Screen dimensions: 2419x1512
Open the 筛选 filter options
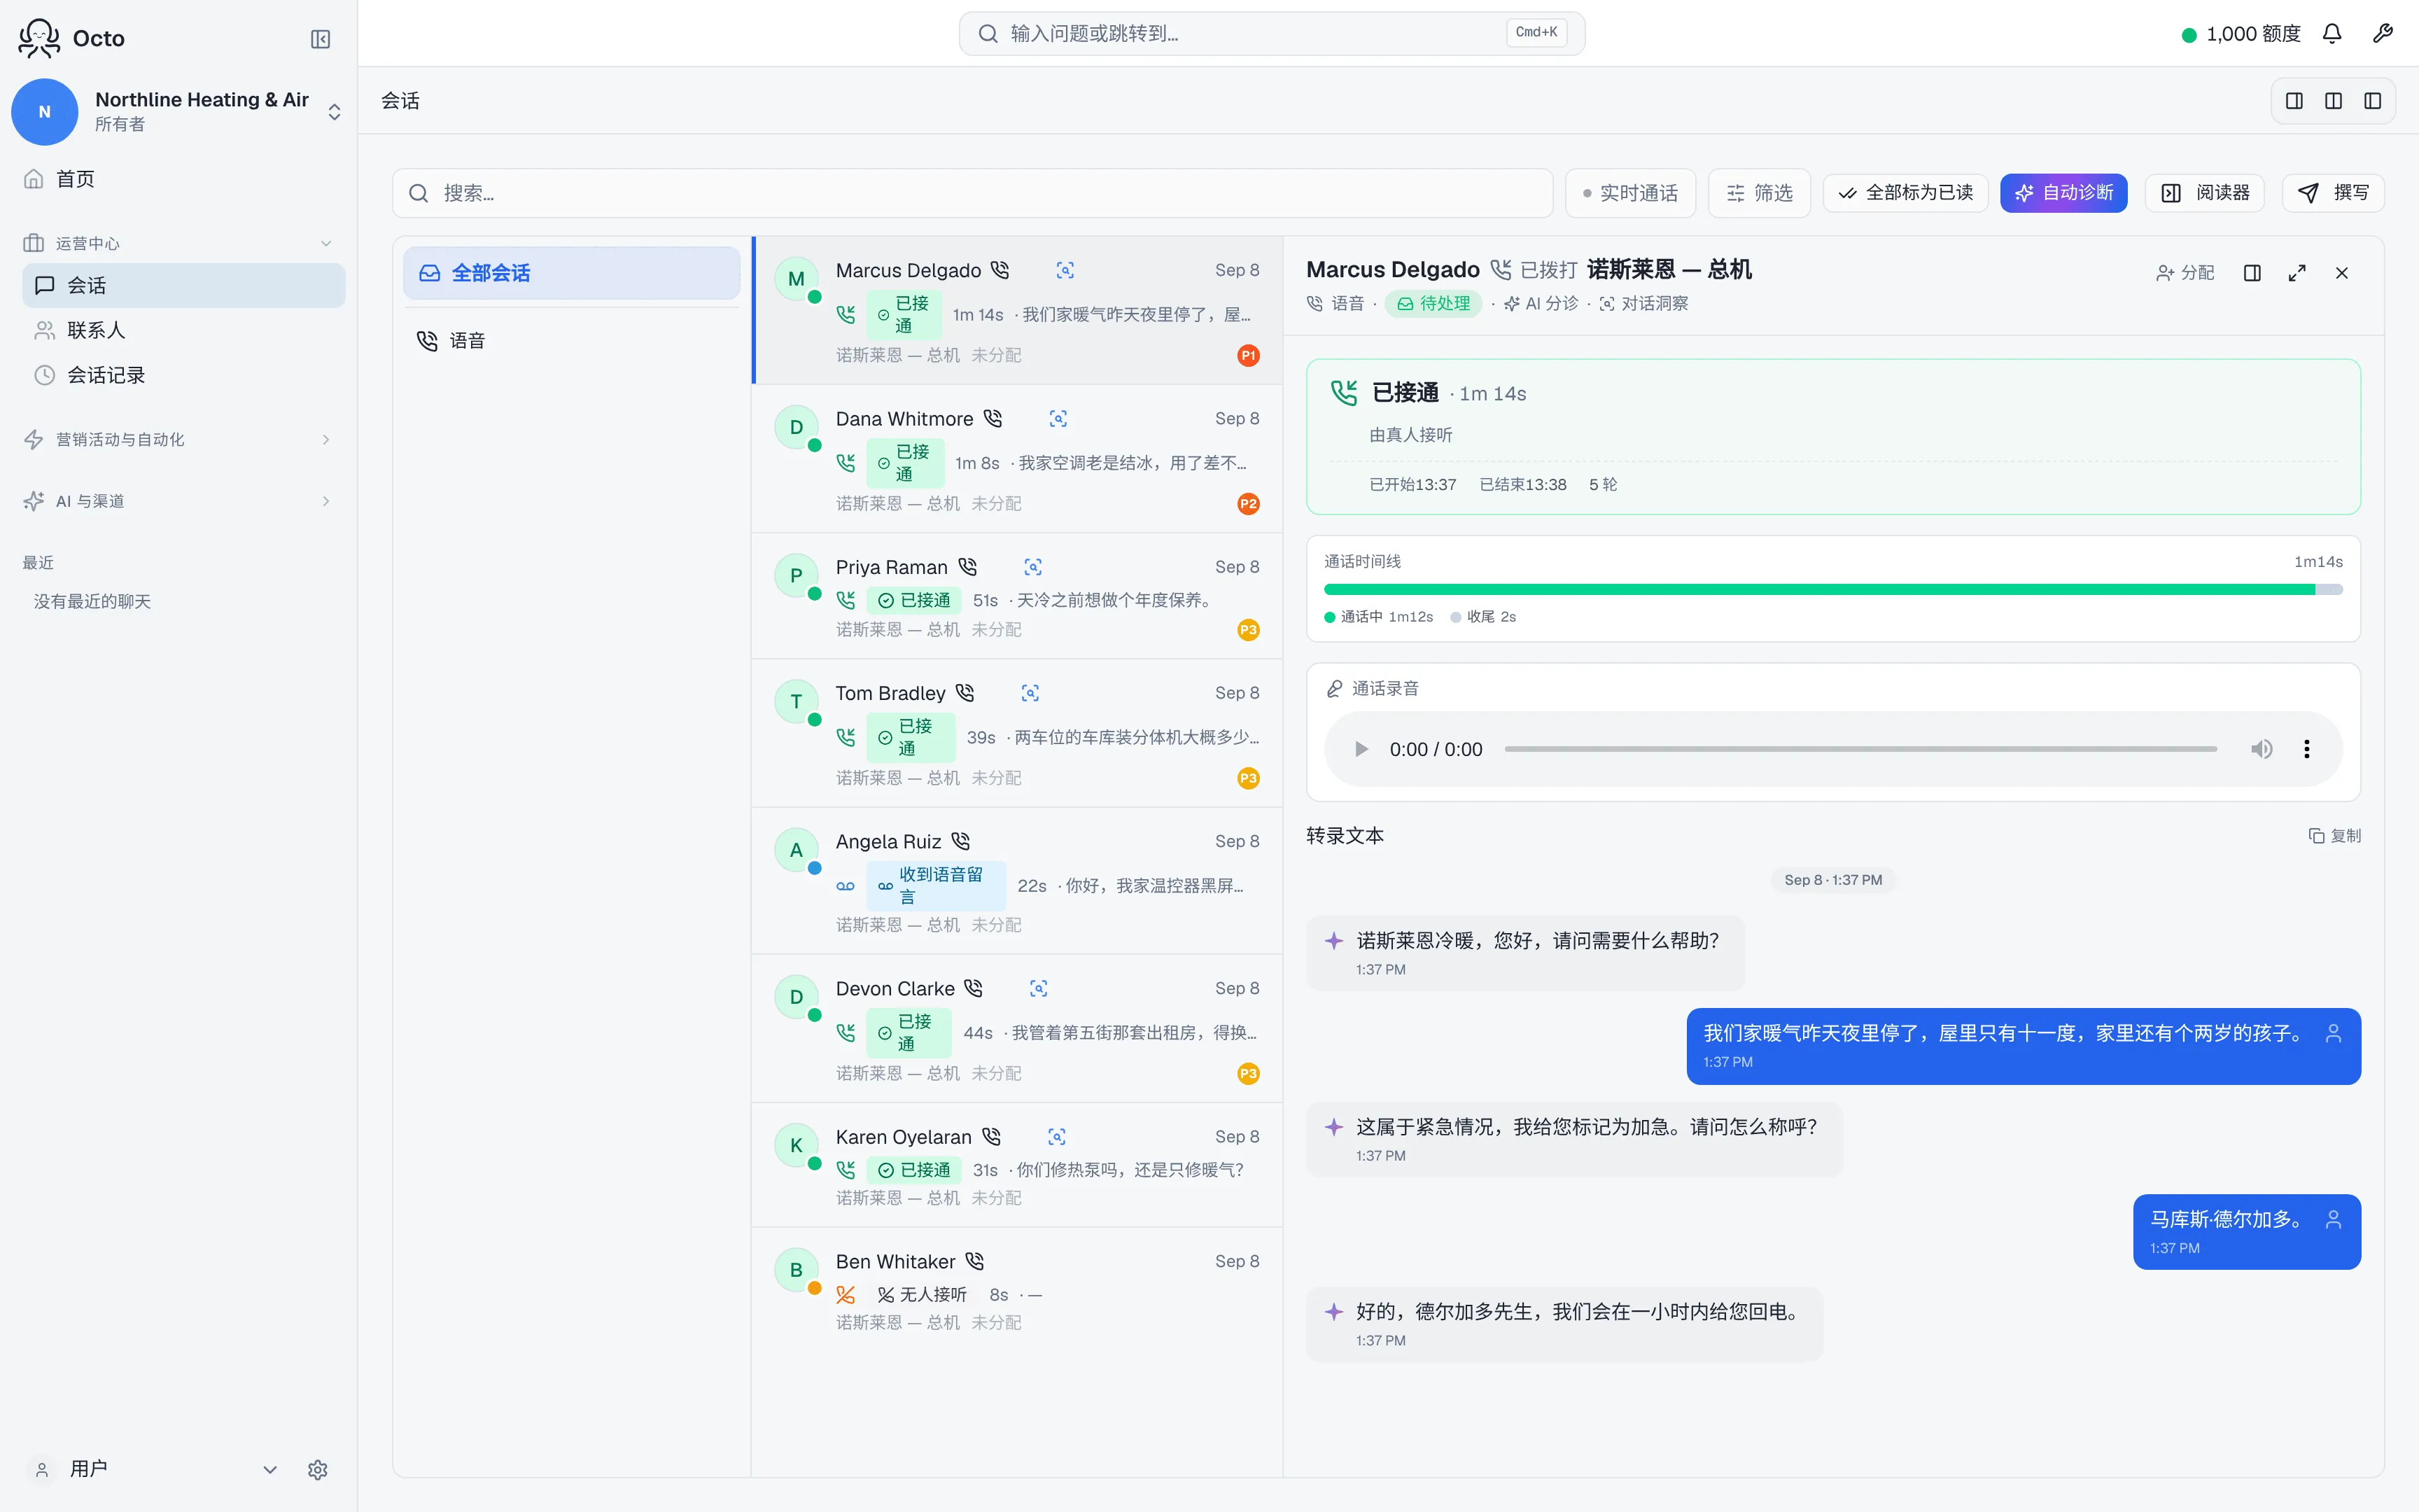pyautogui.click(x=1759, y=193)
